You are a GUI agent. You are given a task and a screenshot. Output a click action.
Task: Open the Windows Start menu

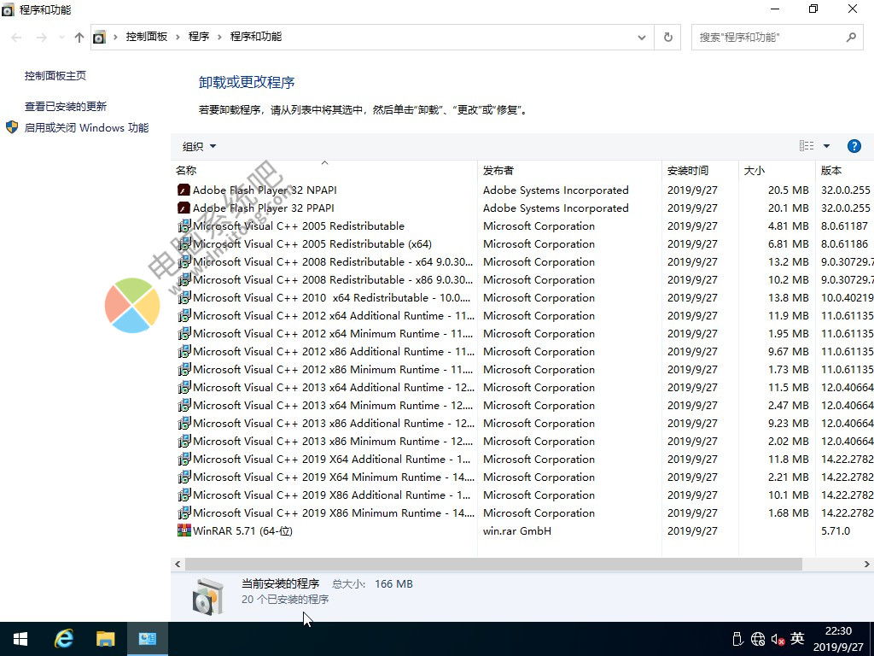pos(20,639)
